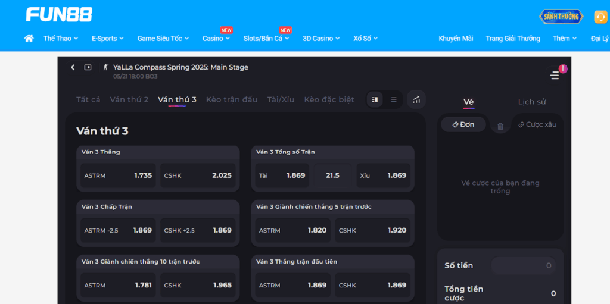The image size is (610, 304).
Task: Click the Ván 3 Tổng số Trận header
Action: (285, 152)
